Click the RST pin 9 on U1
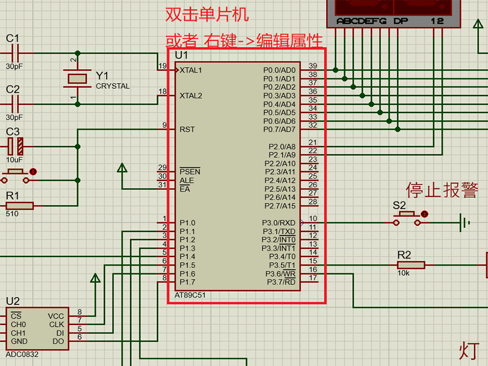The height and width of the screenshot is (366, 488). (x=166, y=130)
